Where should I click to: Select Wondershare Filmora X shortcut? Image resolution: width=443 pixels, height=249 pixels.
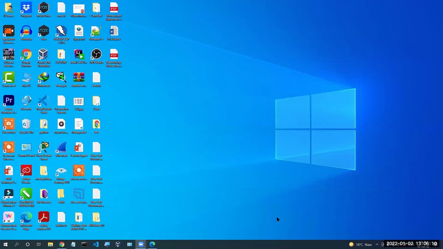(9, 198)
